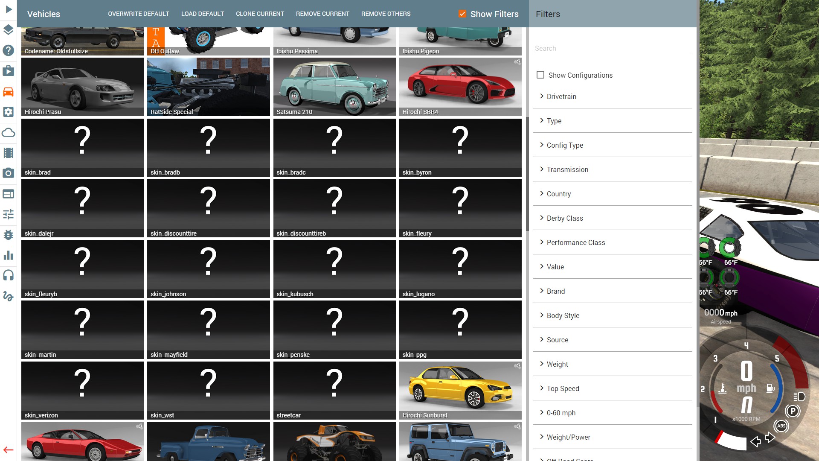Open the vehicle parts gear icon
Screen dimensions: 819x461
[x=8, y=112]
